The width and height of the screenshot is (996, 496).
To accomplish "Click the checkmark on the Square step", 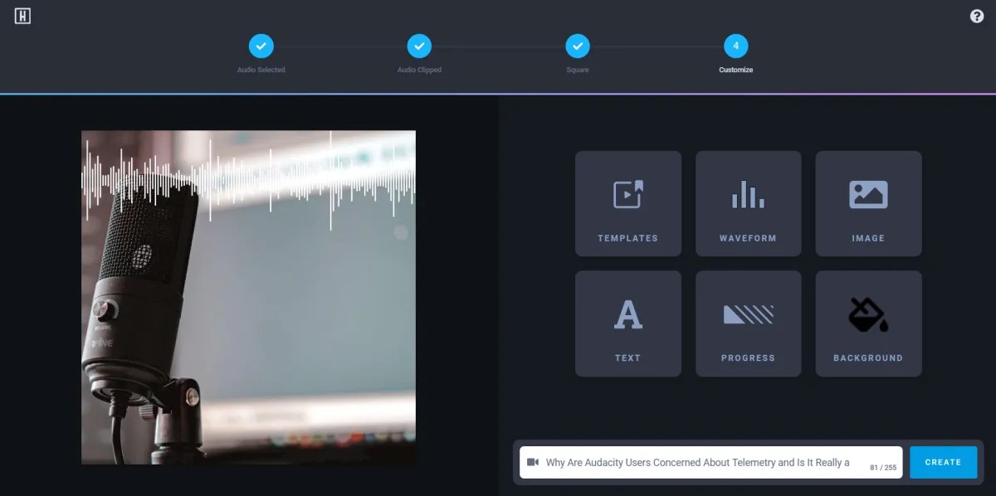I will [578, 46].
